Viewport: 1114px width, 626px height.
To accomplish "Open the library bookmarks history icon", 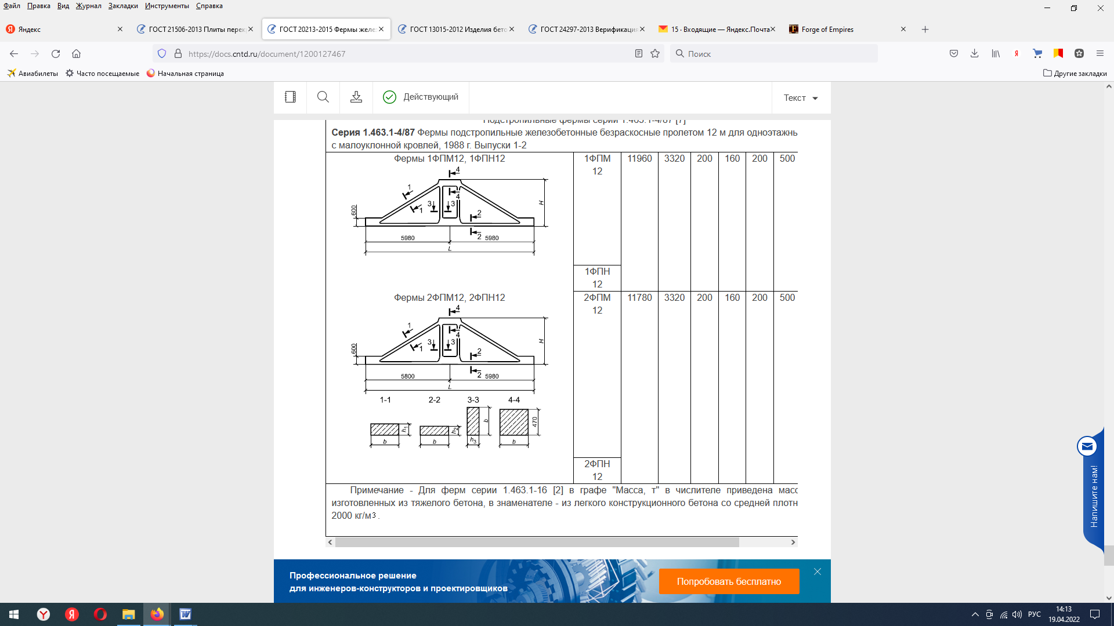I will [x=996, y=54].
